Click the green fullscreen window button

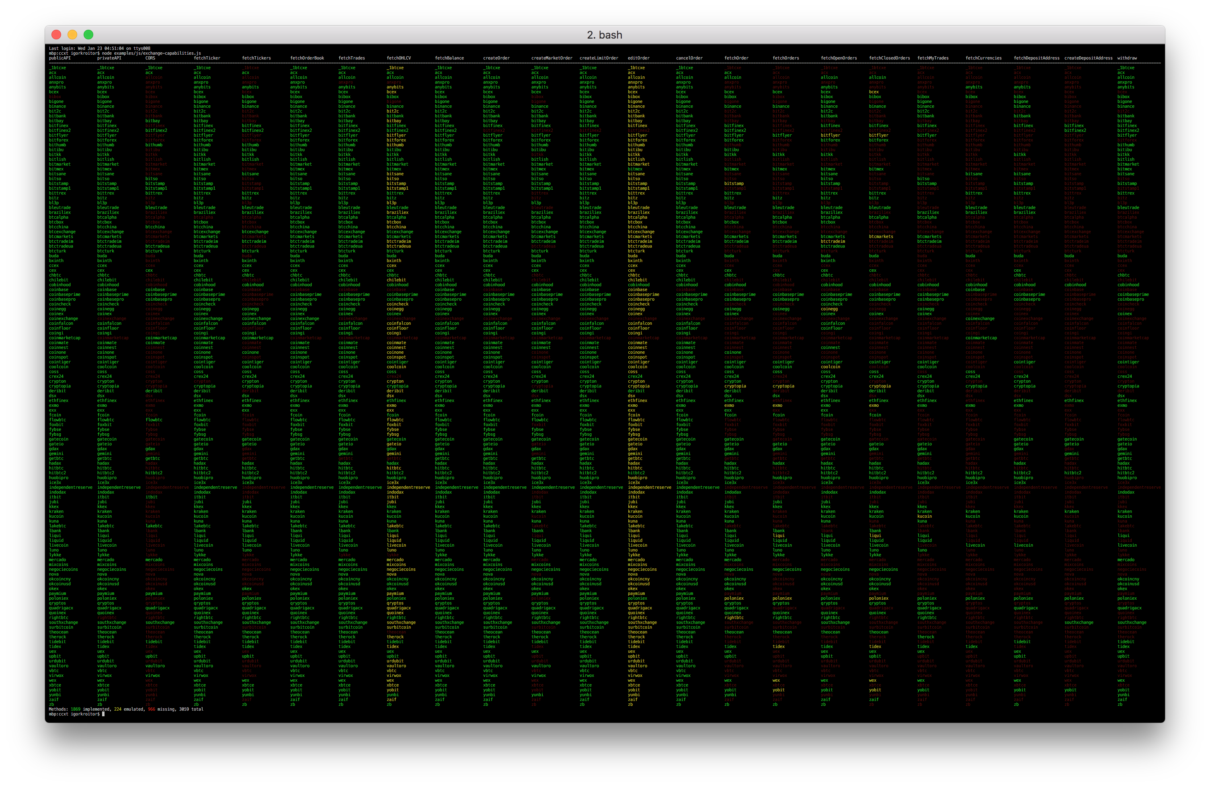(88, 35)
